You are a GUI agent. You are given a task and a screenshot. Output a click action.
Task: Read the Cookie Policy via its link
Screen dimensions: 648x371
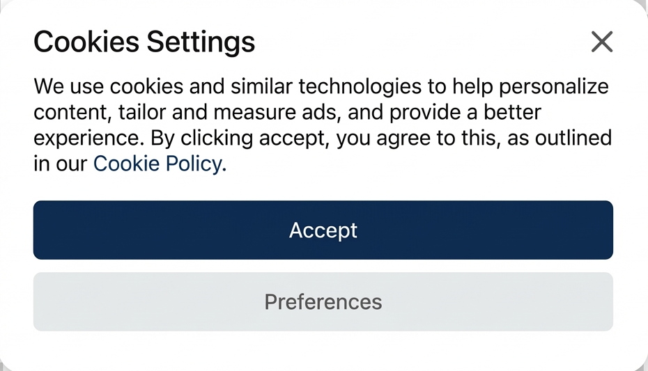[159, 164]
